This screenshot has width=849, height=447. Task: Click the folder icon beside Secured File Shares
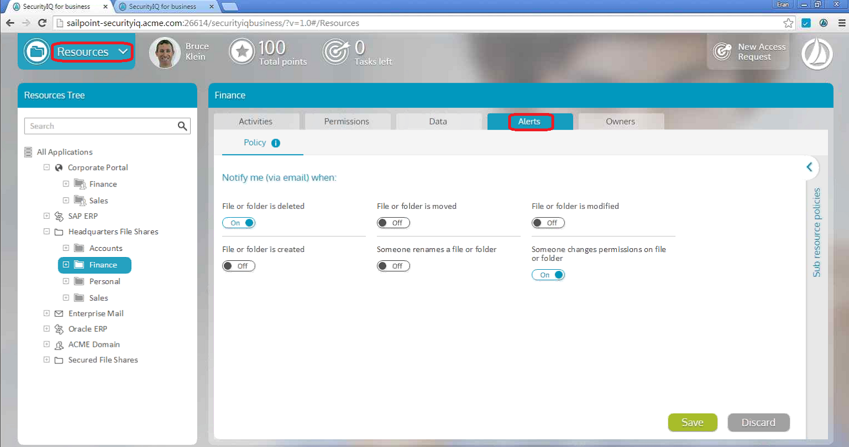point(59,360)
